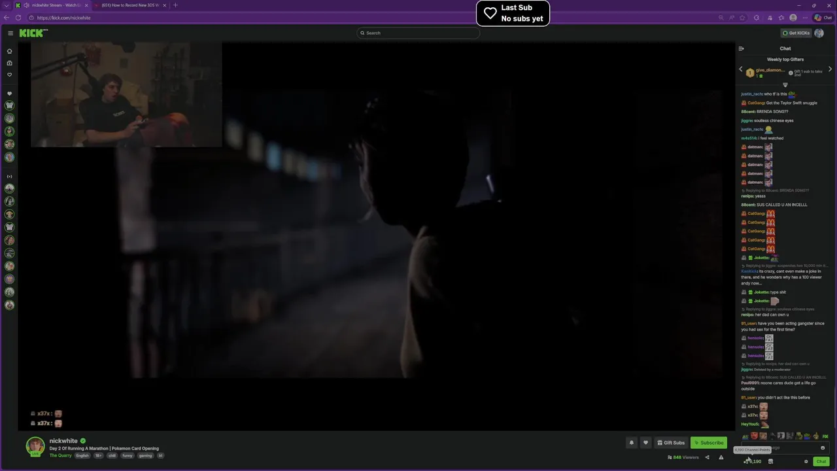Screen dimensions: 837x471
Task: Expand weekly top gifters panel chevron
Action: coord(785,85)
